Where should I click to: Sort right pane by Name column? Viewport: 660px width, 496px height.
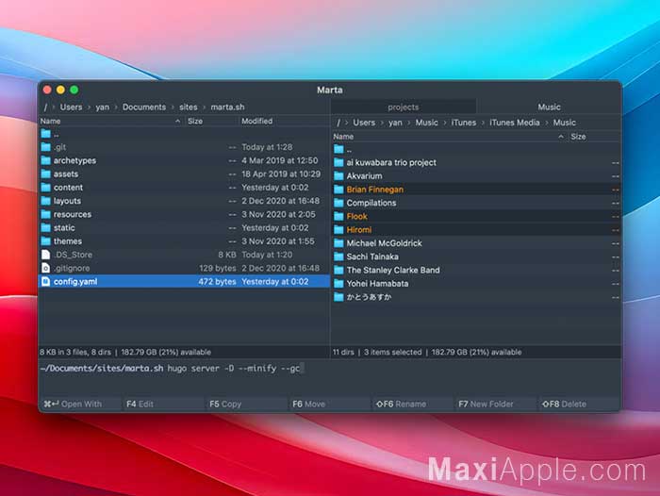[449, 137]
